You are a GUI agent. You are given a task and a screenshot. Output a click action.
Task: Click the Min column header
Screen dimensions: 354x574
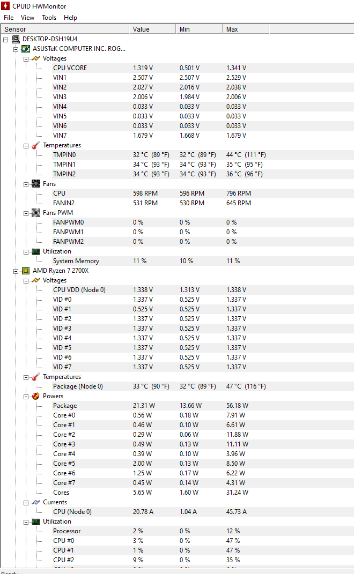199,29
